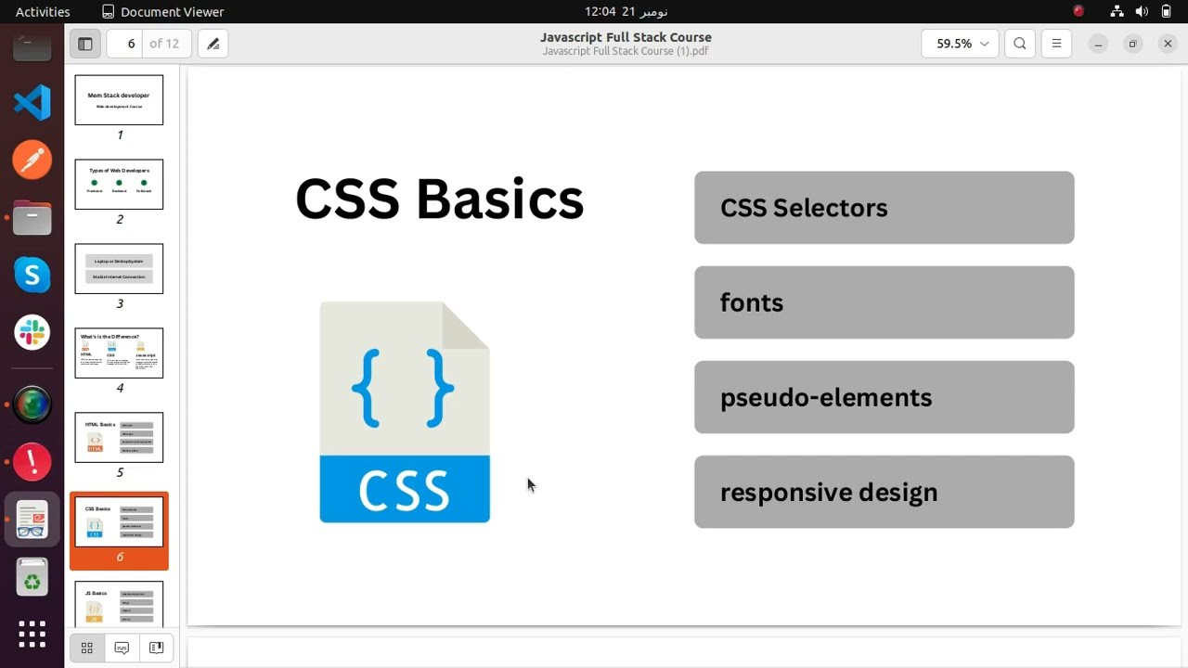The image size is (1188, 668).
Task: Open the search magnifier icon
Action: click(x=1020, y=44)
